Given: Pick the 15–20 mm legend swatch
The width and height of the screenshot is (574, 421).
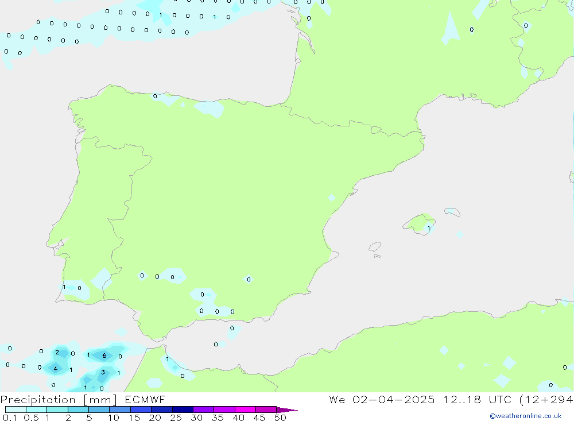Looking at the screenshot, I should pos(141,410).
